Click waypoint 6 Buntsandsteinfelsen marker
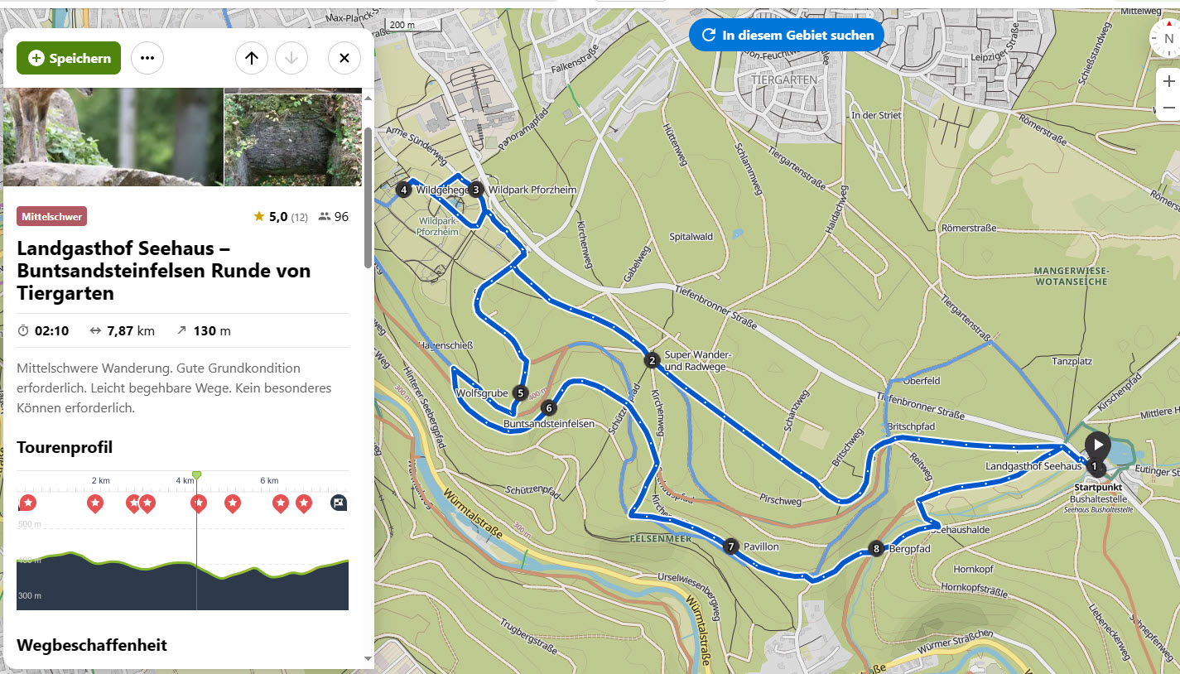This screenshot has height=674, width=1180. pyautogui.click(x=548, y=407)
